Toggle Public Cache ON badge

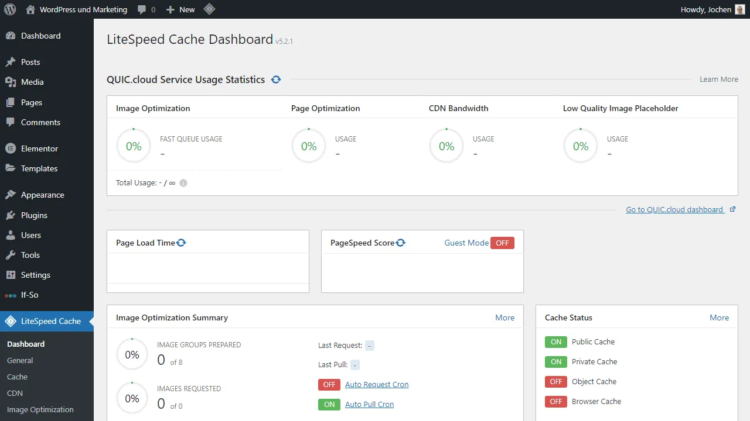point(556,341)
